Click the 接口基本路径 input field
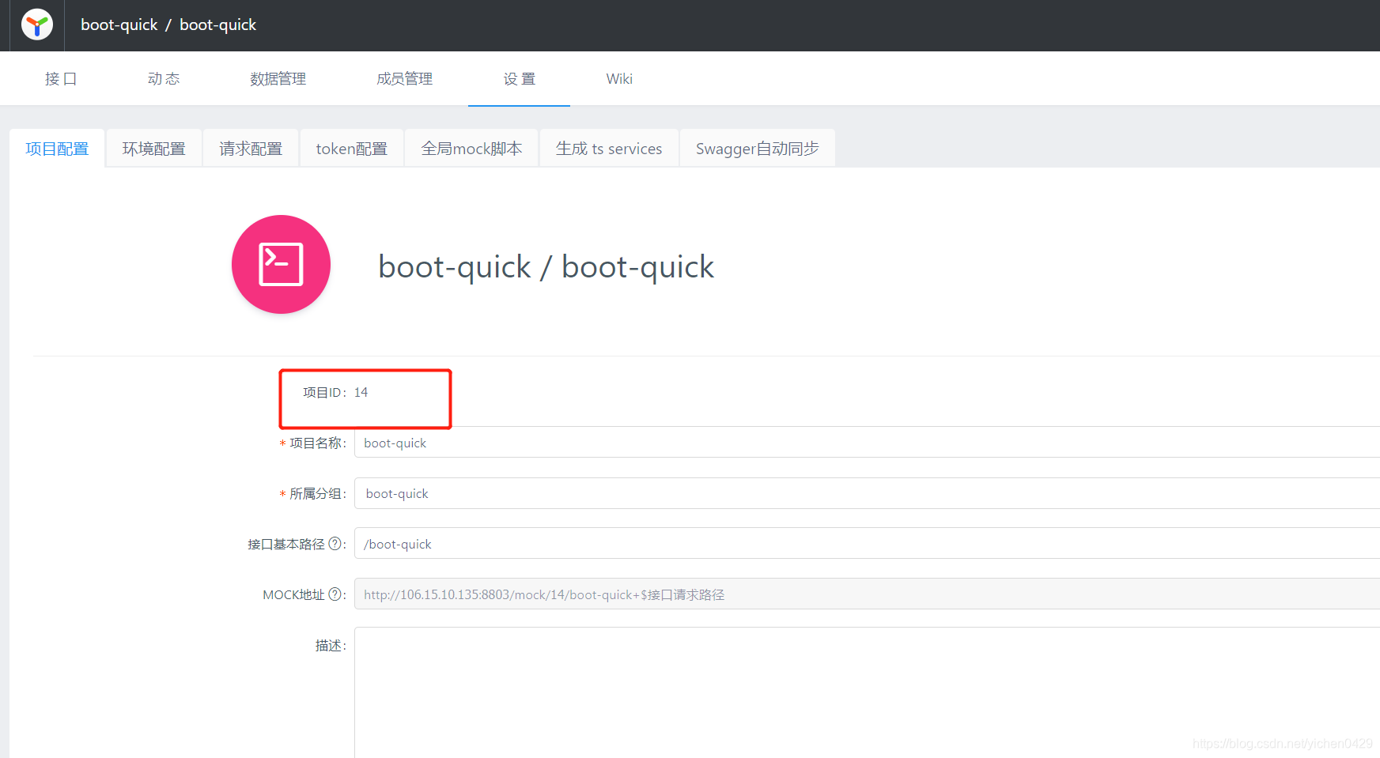Image resolution: width=1380 pixels, height=758 pixels. pyautogui.click(x=867, y=544)
